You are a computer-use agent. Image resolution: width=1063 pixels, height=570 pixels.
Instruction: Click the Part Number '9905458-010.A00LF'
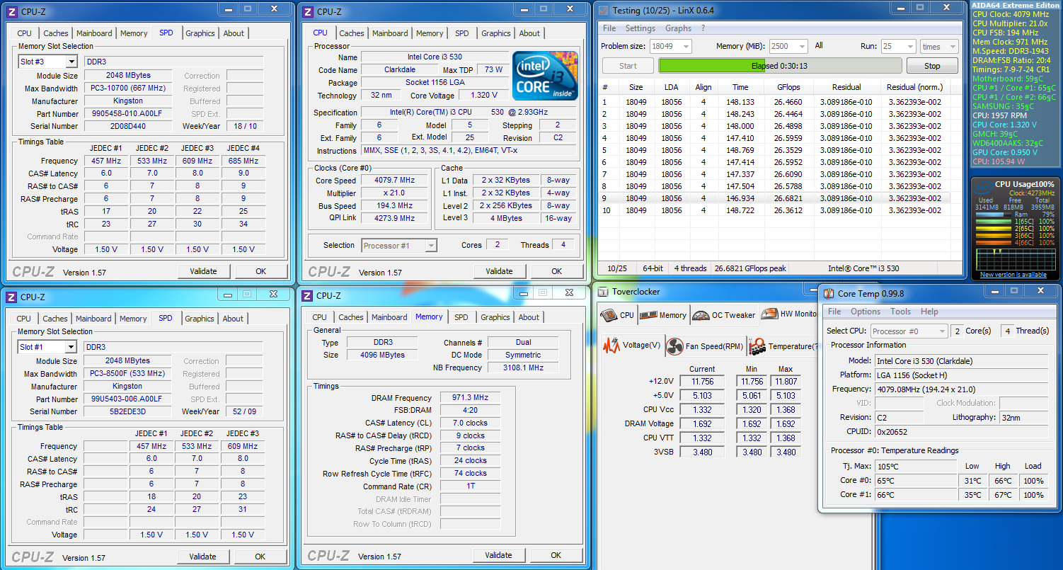(129, 113)
